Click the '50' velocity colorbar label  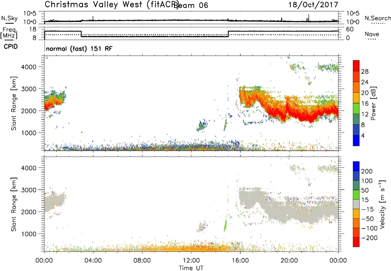tap(365, 190)
